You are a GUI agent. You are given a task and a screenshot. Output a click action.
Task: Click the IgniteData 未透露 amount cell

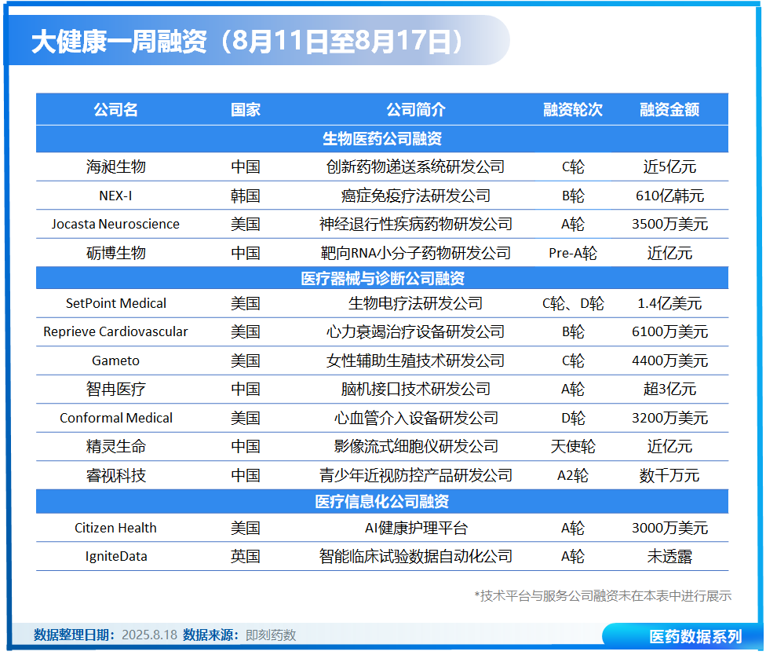[673, 557]
